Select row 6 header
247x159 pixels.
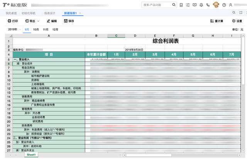coord(9,64)
